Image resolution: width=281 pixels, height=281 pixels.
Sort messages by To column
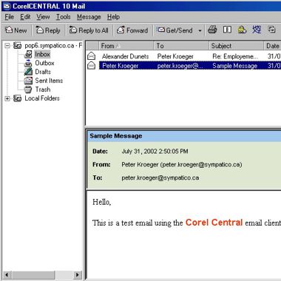click(181, 46)
